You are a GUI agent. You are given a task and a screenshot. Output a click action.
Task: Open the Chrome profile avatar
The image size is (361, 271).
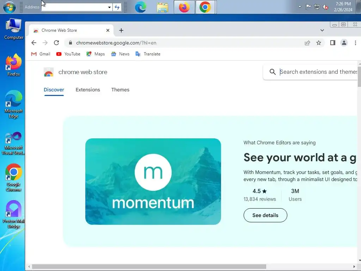(344, 43)
